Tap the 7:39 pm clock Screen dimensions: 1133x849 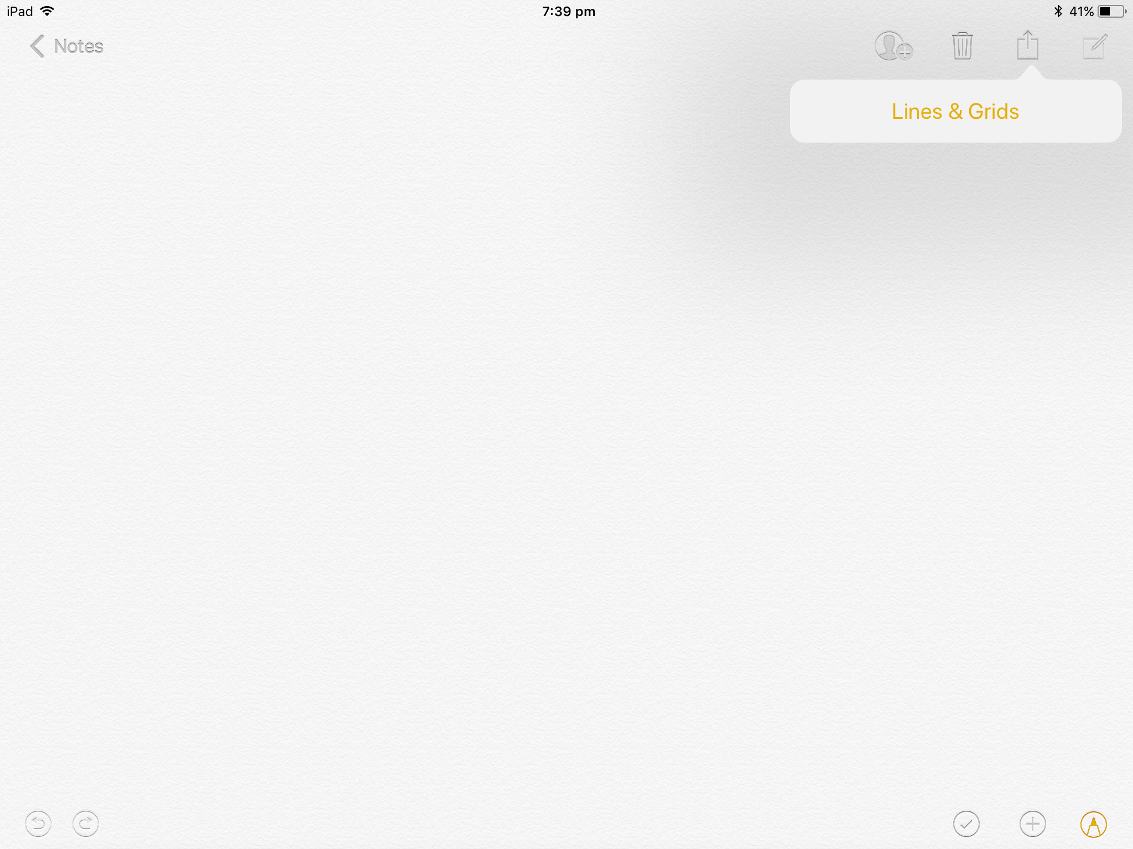coord(568,11)
